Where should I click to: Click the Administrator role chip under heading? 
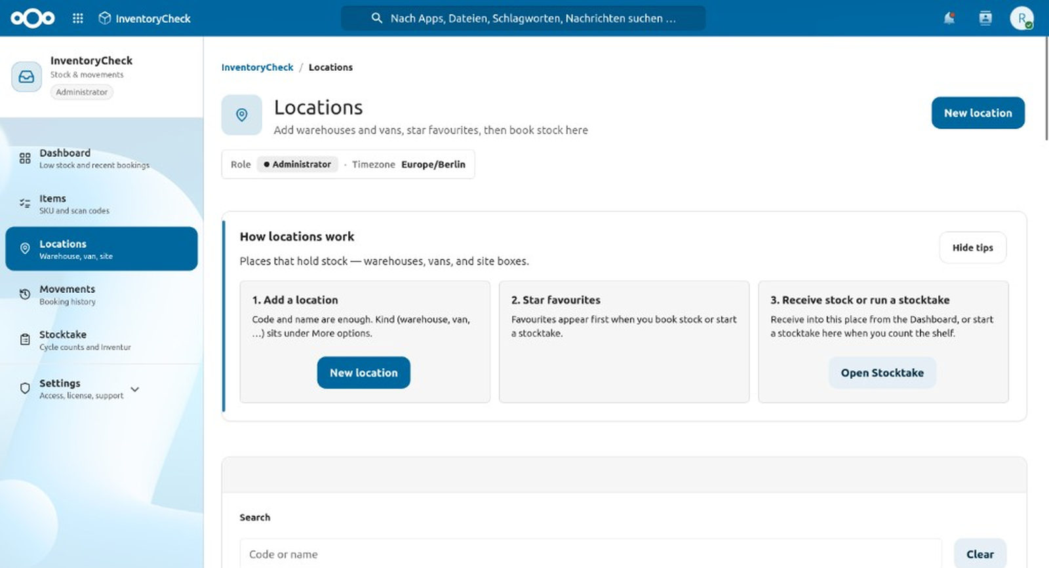click(x=298, y=164)
